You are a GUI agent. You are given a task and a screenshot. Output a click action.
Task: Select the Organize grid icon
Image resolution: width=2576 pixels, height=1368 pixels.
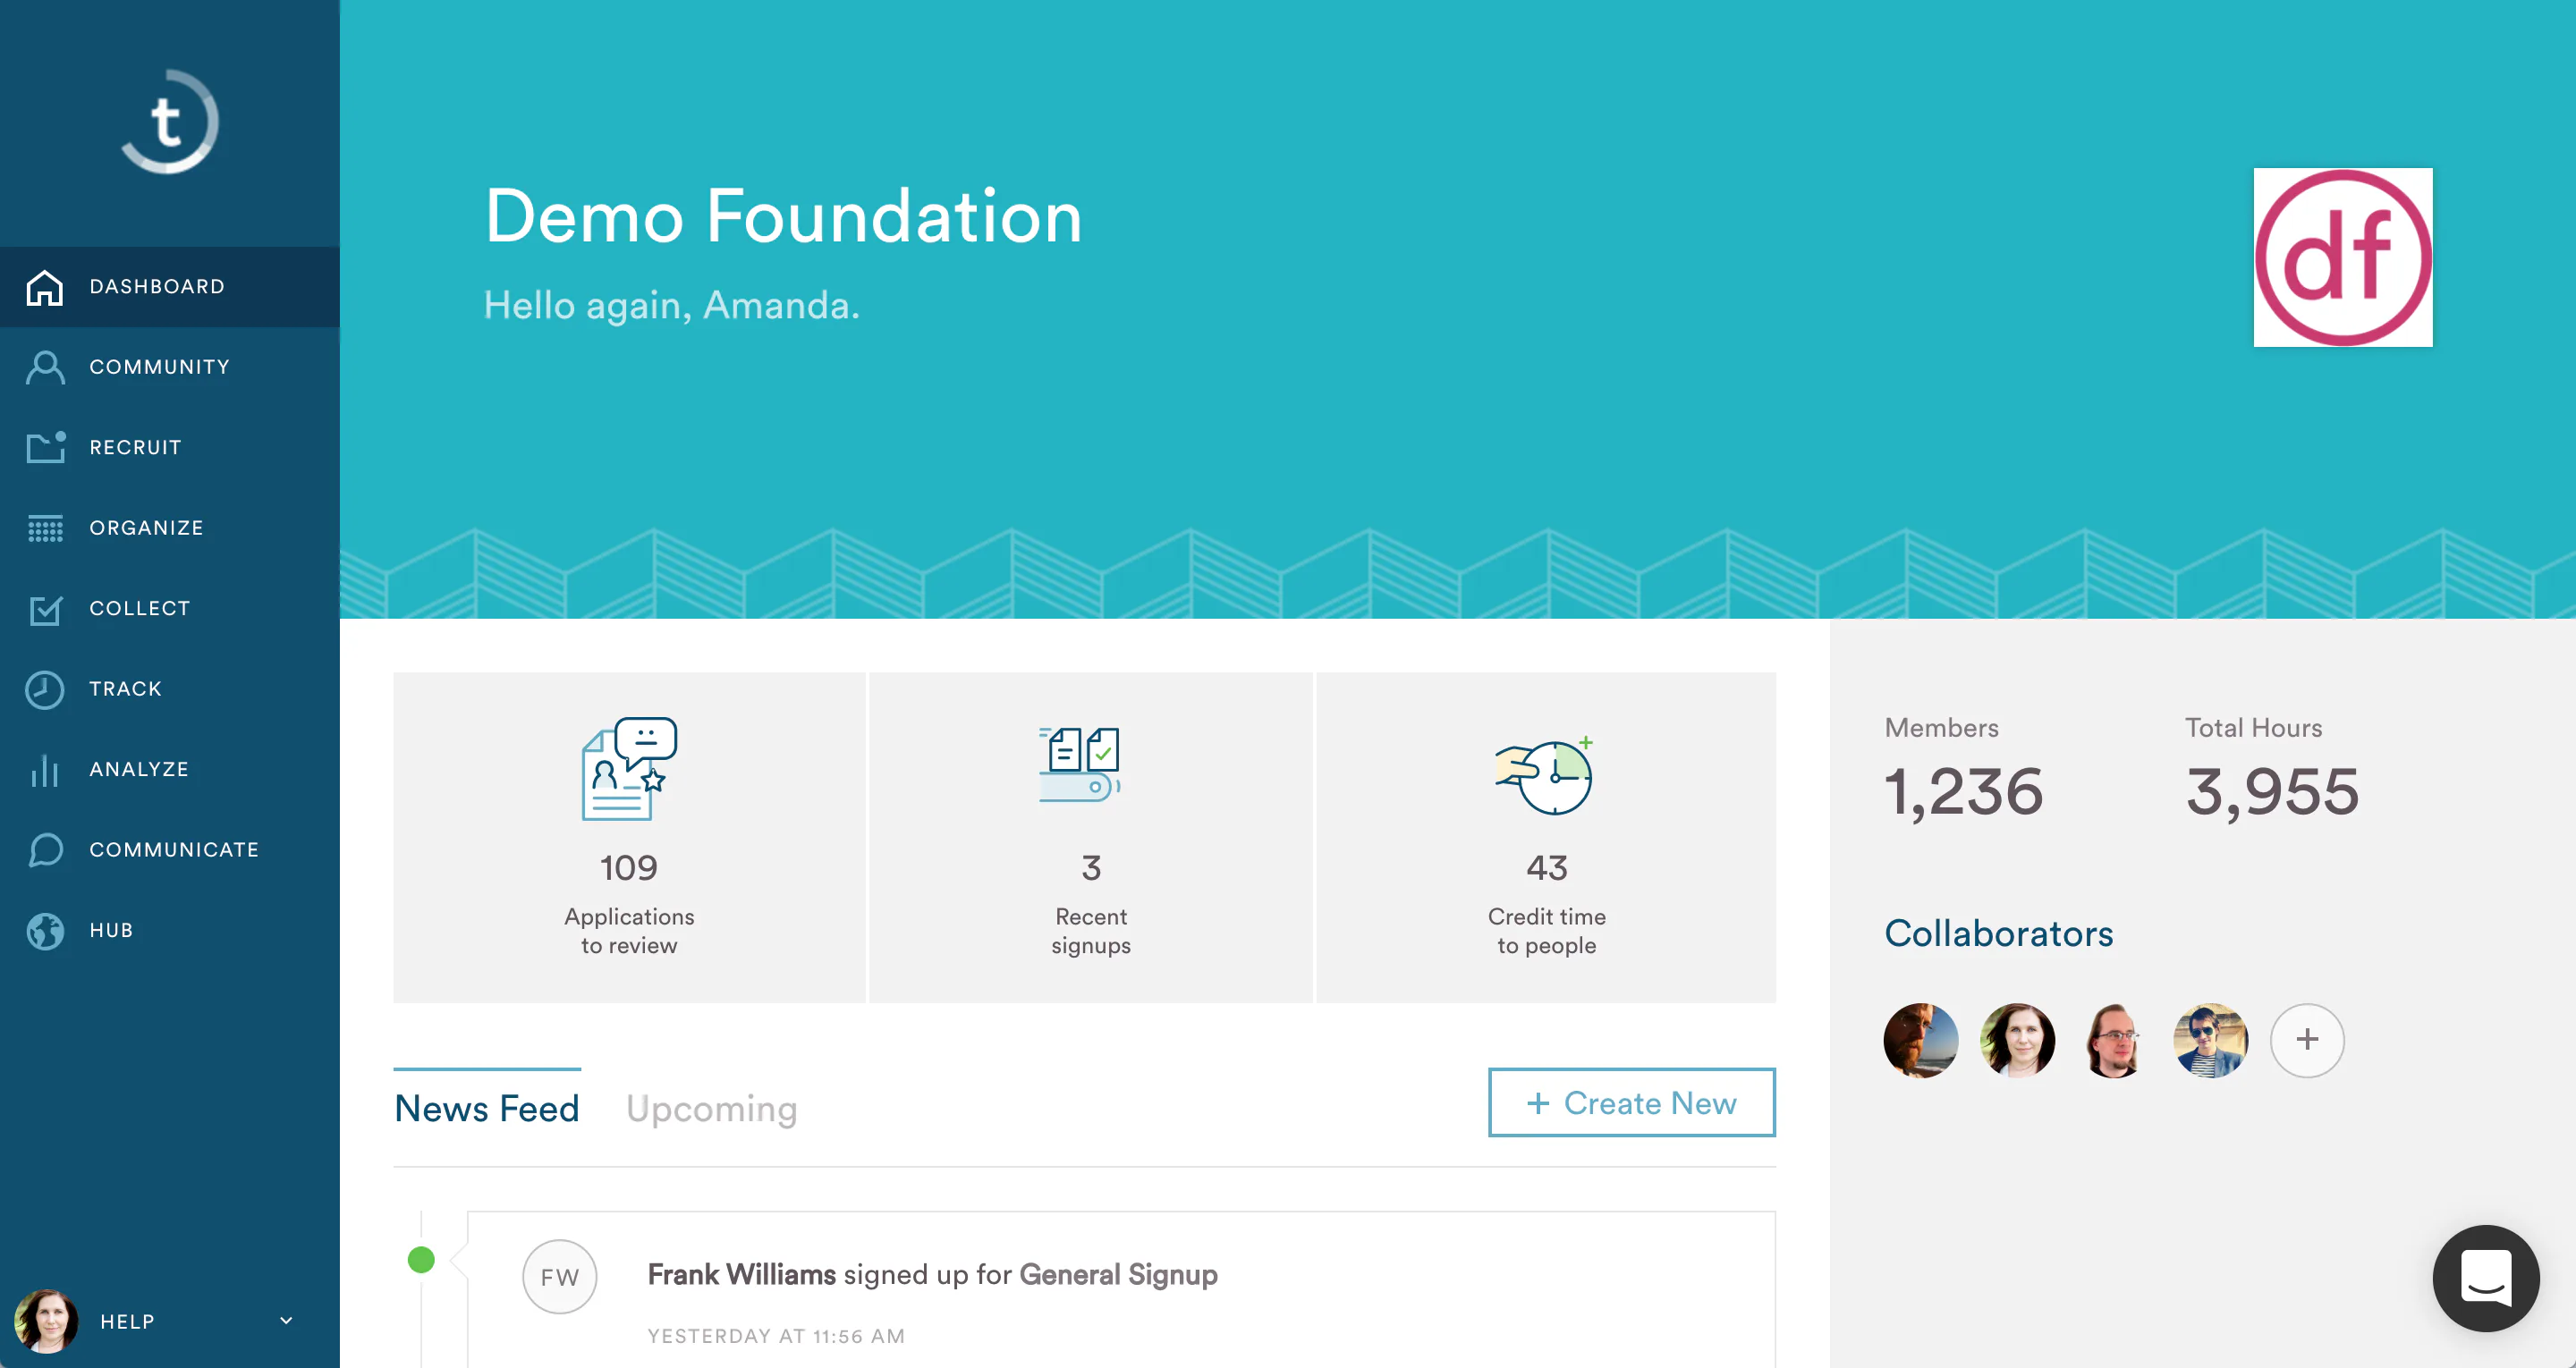(x=45, y=528)
